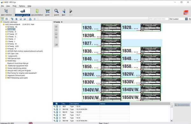The height and width of the screenshot is (124, 191).
Task: Select the Werbe Advertising articles item
Action: [17, 68]
